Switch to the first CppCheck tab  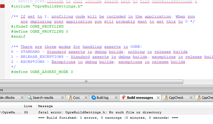176,98
